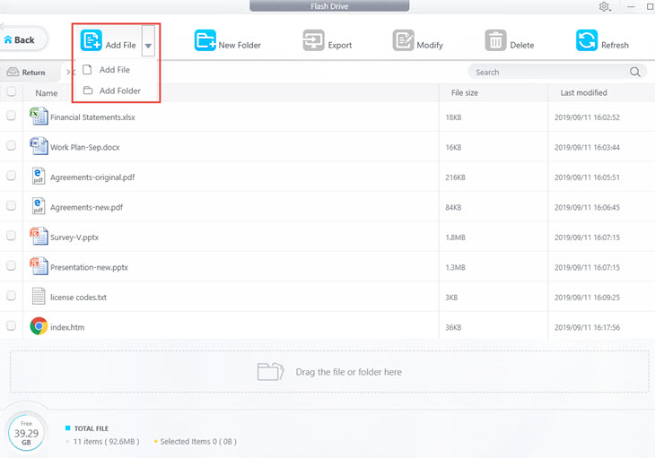Select the file name index.htm
Viewport: 655px width, 458px height.
67,327
